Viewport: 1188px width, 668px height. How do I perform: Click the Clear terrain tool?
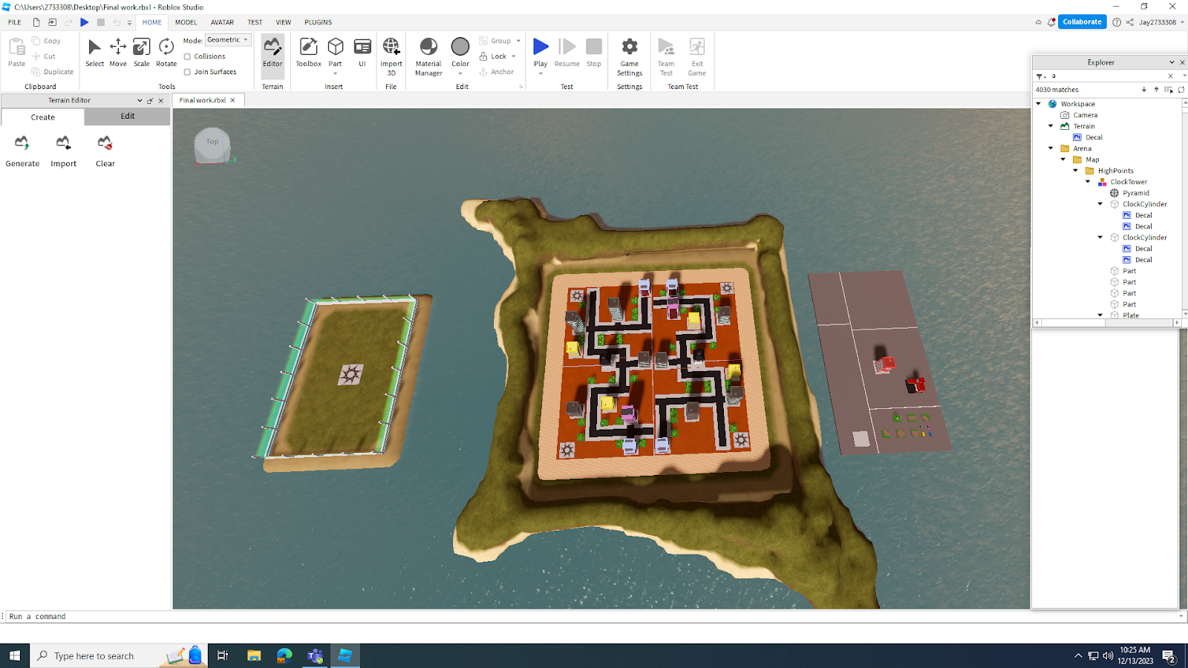[x=105, y=151]
